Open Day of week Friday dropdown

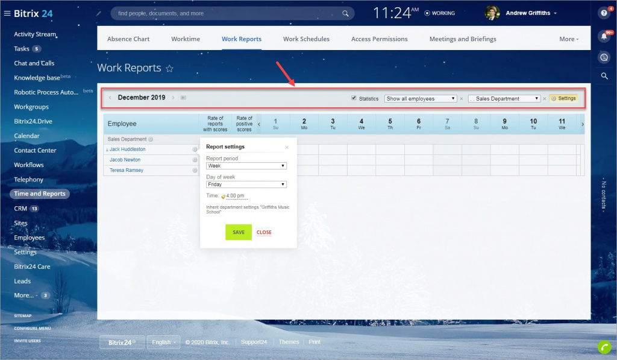pos(246,185)
